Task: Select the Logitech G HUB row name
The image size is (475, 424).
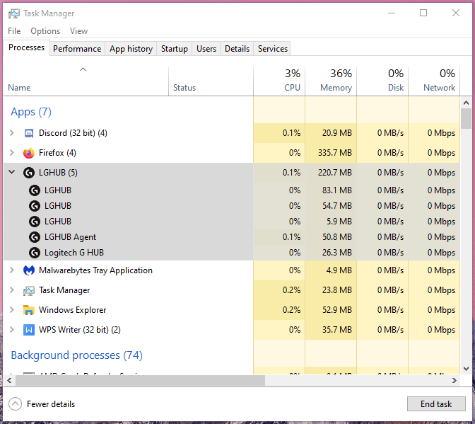Action: [74, 253]
